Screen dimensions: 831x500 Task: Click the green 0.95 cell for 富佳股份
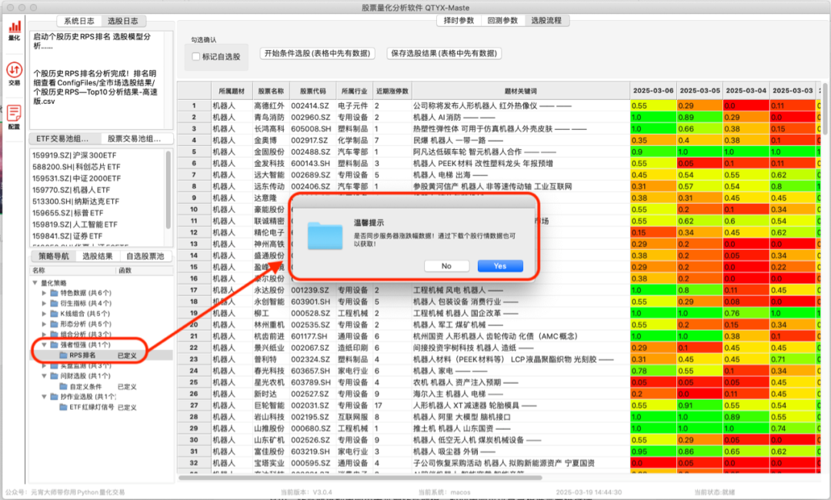[x=653, y=452]
